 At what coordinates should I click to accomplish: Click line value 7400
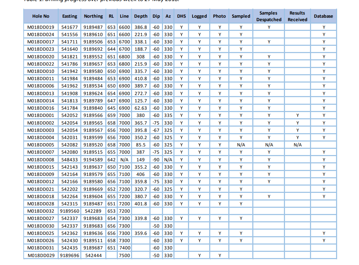tap(124, 248)
